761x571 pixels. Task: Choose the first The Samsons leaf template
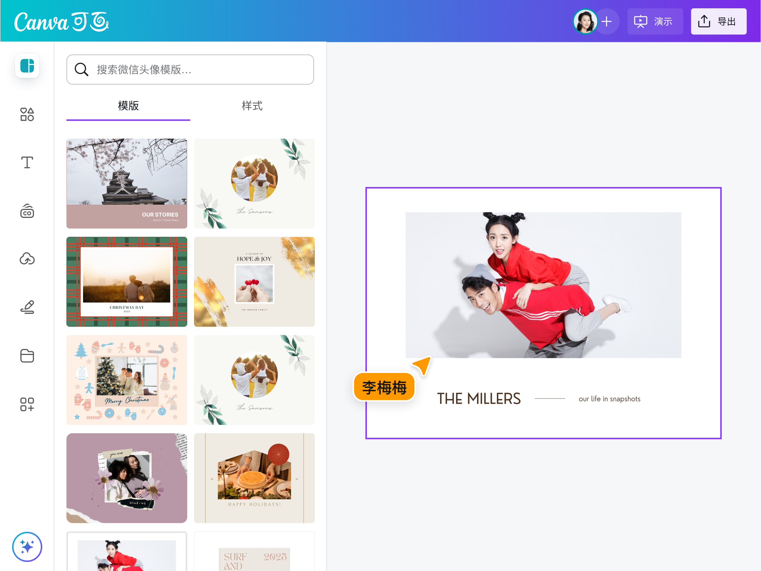pyautogui.click(x=254, y=184)
